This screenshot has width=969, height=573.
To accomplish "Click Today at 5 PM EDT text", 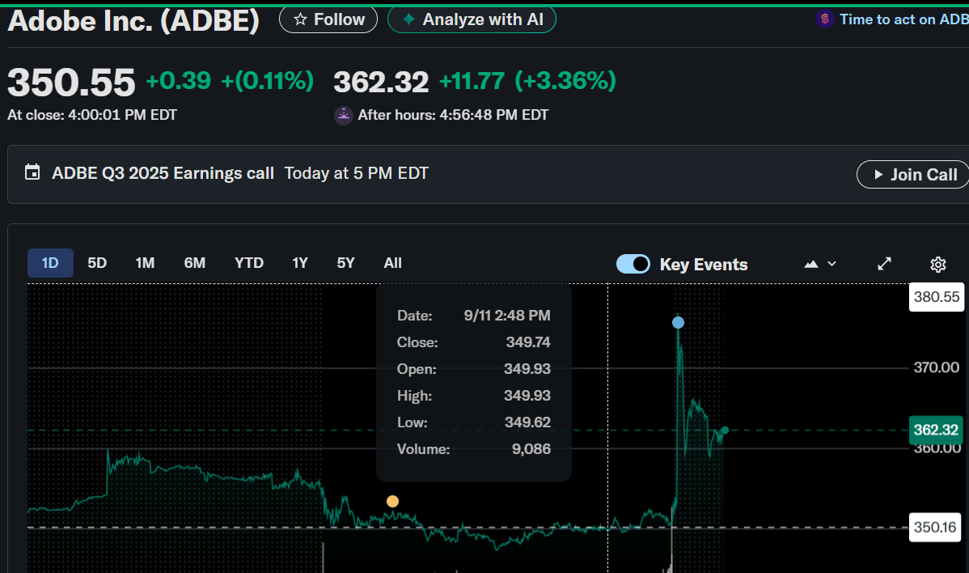I will point(357,173).
